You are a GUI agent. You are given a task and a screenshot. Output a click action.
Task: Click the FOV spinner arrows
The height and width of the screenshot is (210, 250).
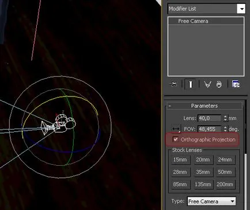tap(225, 129)
